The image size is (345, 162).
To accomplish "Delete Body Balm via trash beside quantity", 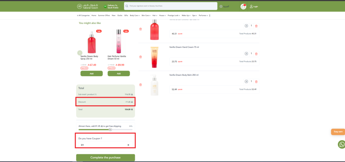I will tap(256, 82).
